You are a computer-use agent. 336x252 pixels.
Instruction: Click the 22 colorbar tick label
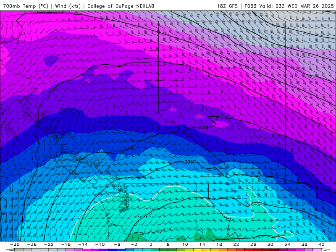[x=236, y=244]
